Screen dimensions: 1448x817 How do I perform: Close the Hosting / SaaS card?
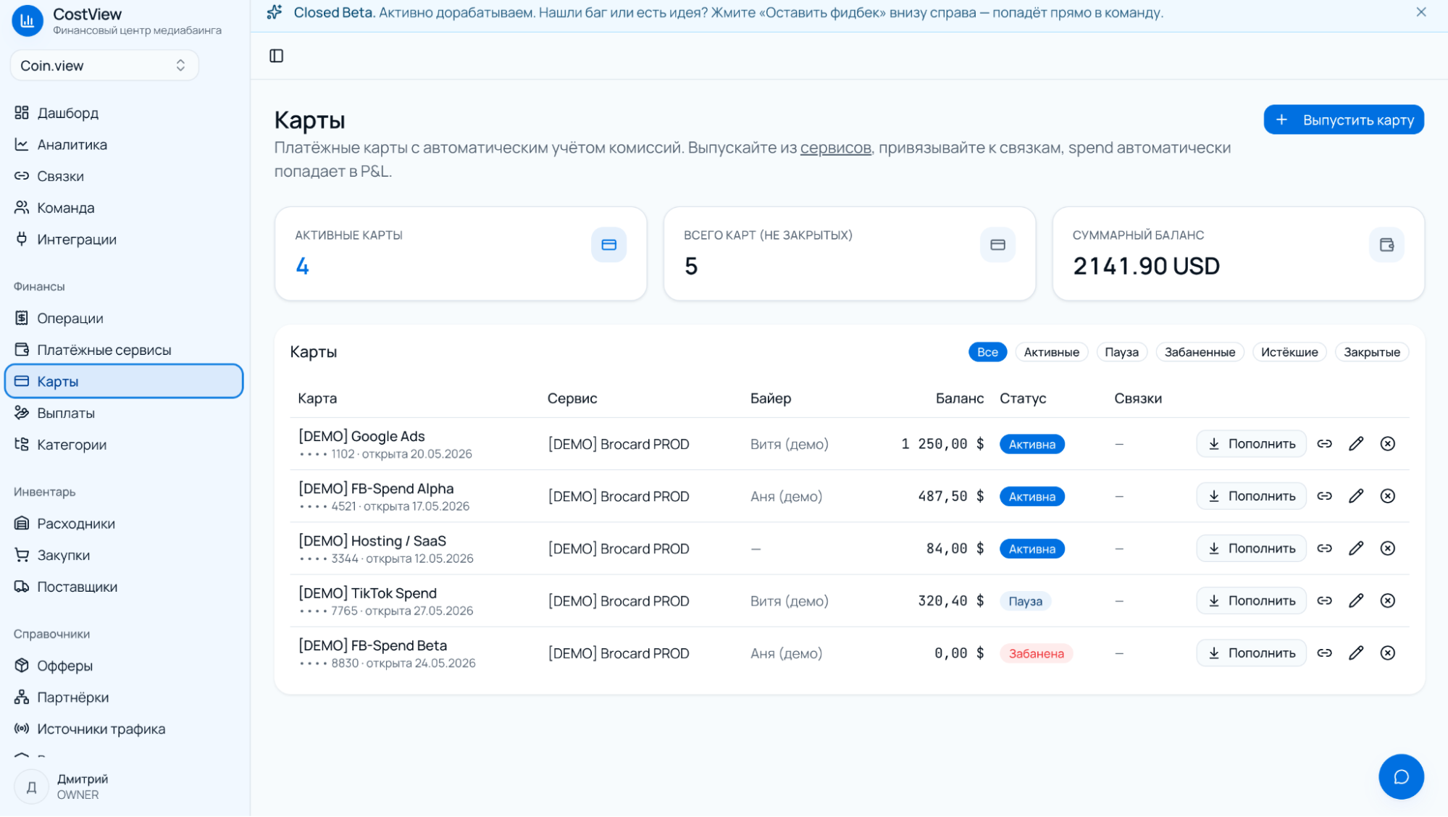click(1387, 548)
